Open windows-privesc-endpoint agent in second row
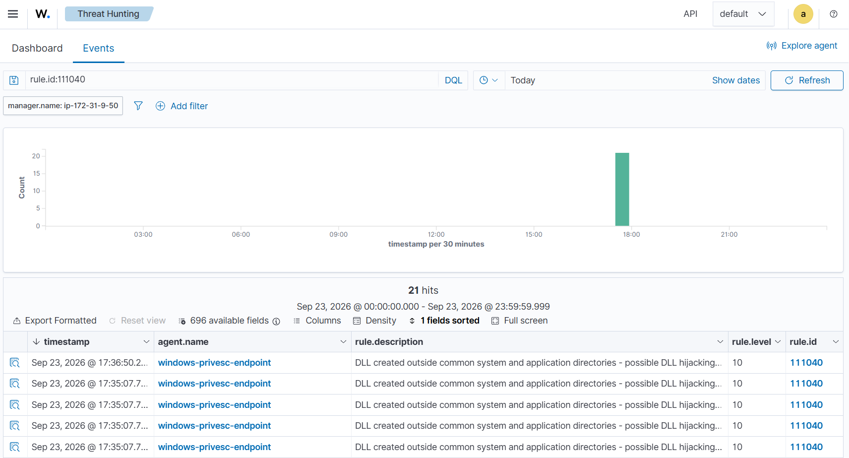 [214, 384]
